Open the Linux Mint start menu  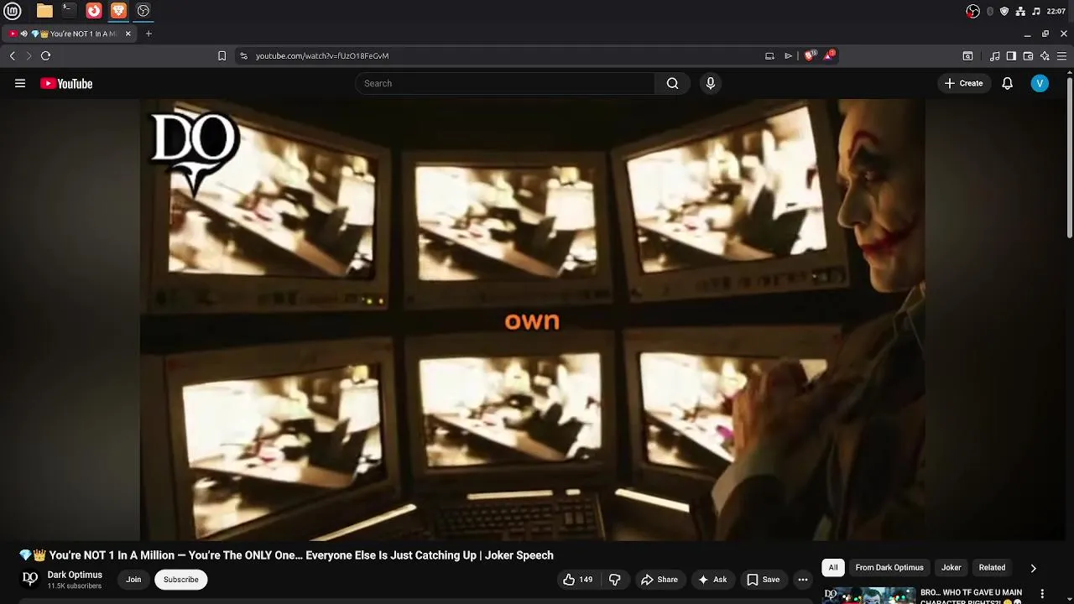pos(13,11)
